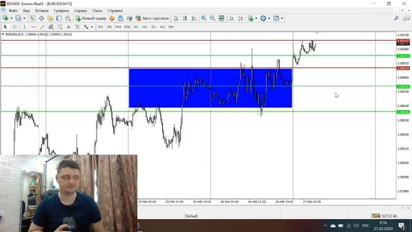This screenshot has width=412, height=232.
Task: Switch timeframe to D1
Action: click(x=153, y=27)
